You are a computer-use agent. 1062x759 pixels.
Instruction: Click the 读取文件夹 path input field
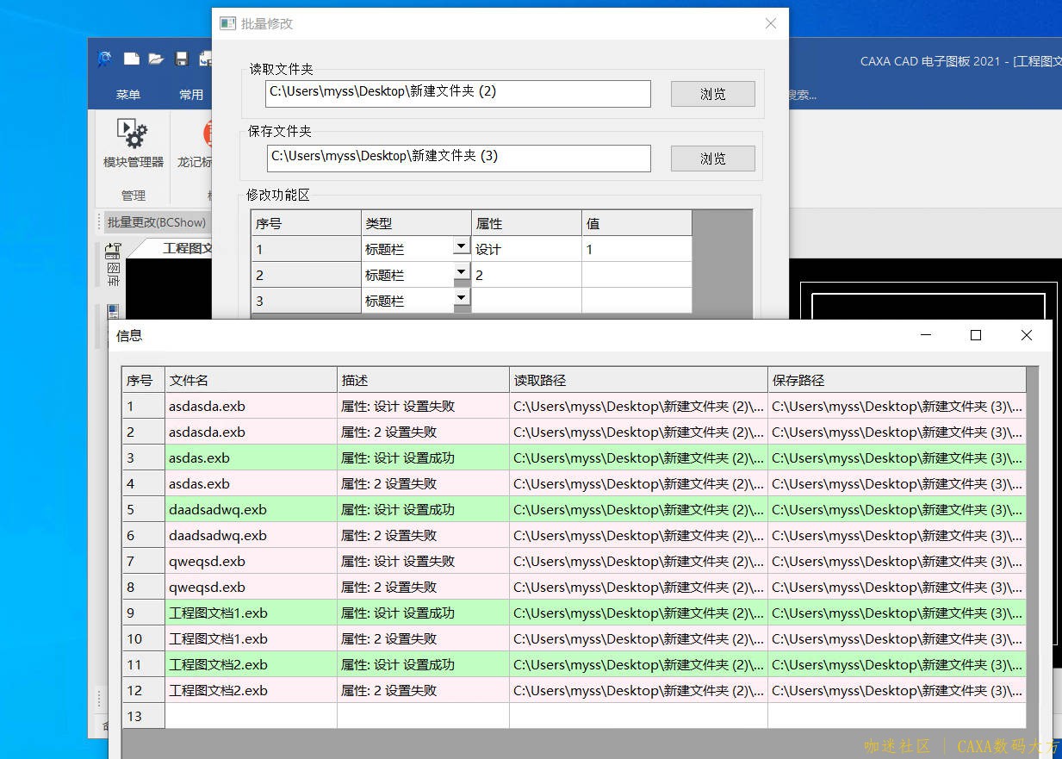457,93
